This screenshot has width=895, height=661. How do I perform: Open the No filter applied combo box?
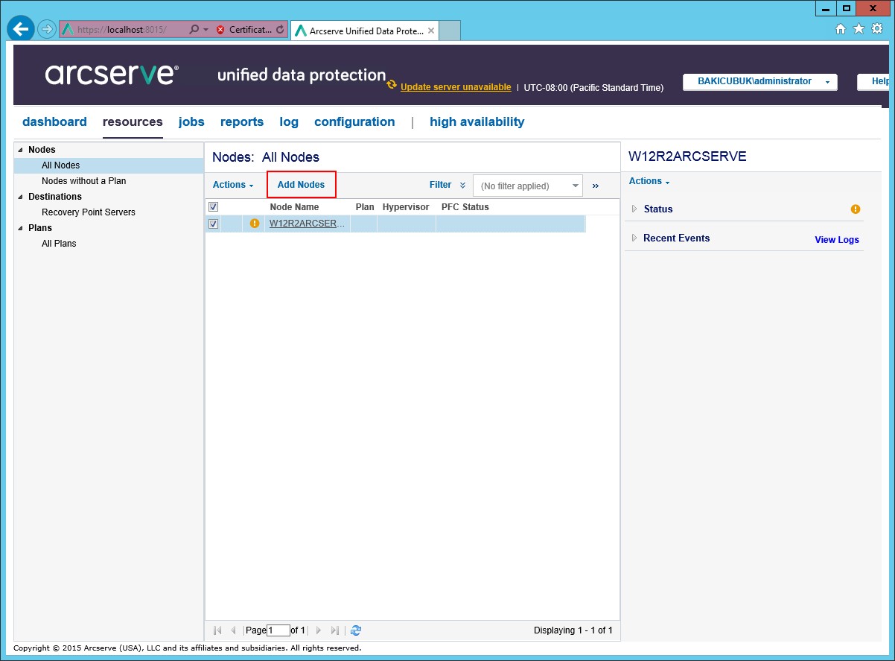(528, 186)
